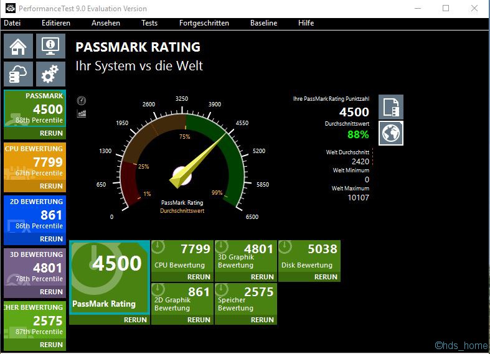Select the big PassMark Rating 4500 tile
The width and height of the screenshot is (490, 354).
pyautogui.click(x=110, y=277)
